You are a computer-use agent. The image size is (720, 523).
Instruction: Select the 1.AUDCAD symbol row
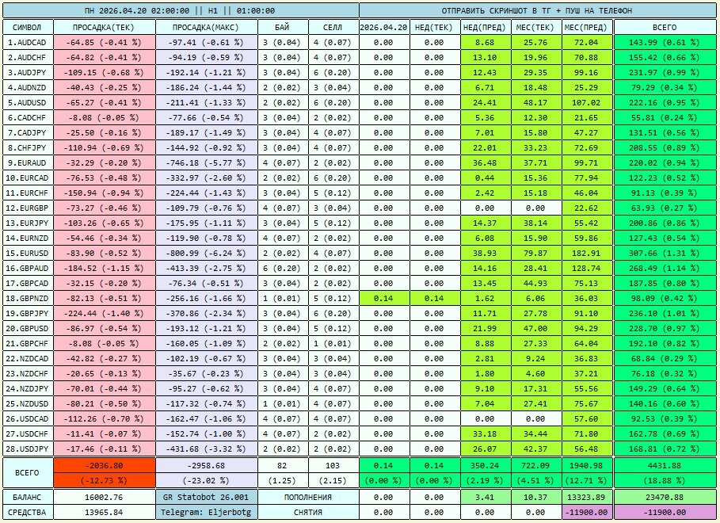coord(28,42)
